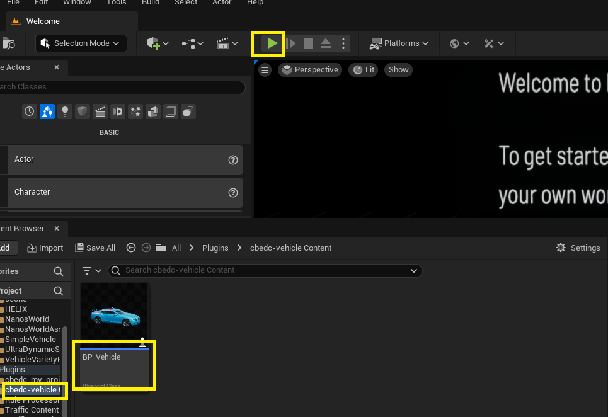Select the Shapes cube category icon
This screenshot has width=608, height=417.
(83, 111)
